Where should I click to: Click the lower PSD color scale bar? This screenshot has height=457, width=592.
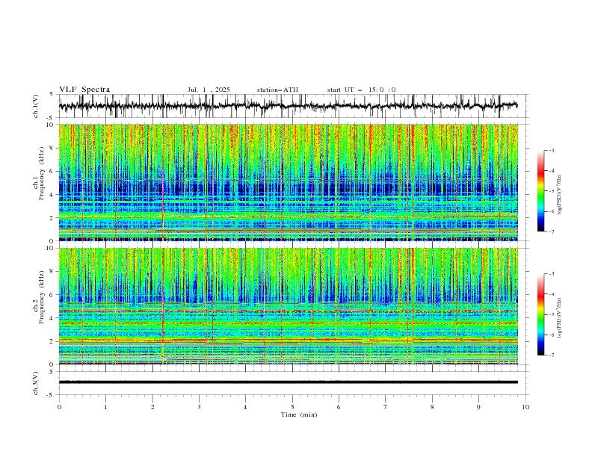540,314
